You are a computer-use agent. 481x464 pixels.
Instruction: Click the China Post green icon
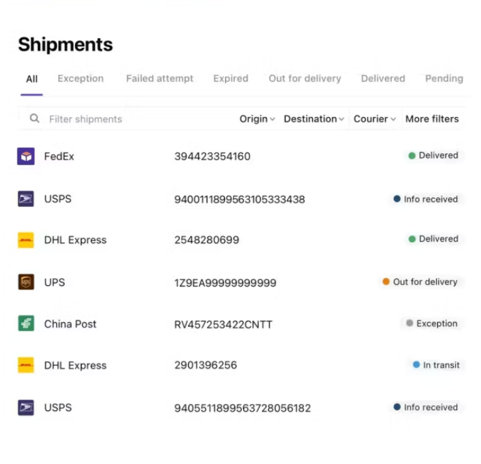[26, 323]
